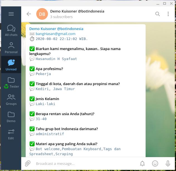
Task: Switch to the All chats folder
Action: tap(11, 30)
